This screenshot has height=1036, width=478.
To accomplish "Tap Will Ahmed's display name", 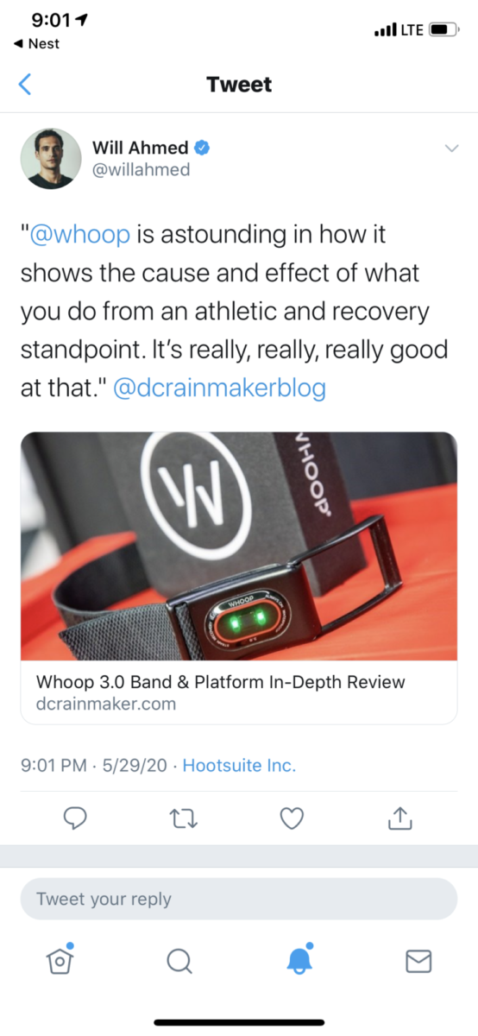I will [x=140, y=148].
